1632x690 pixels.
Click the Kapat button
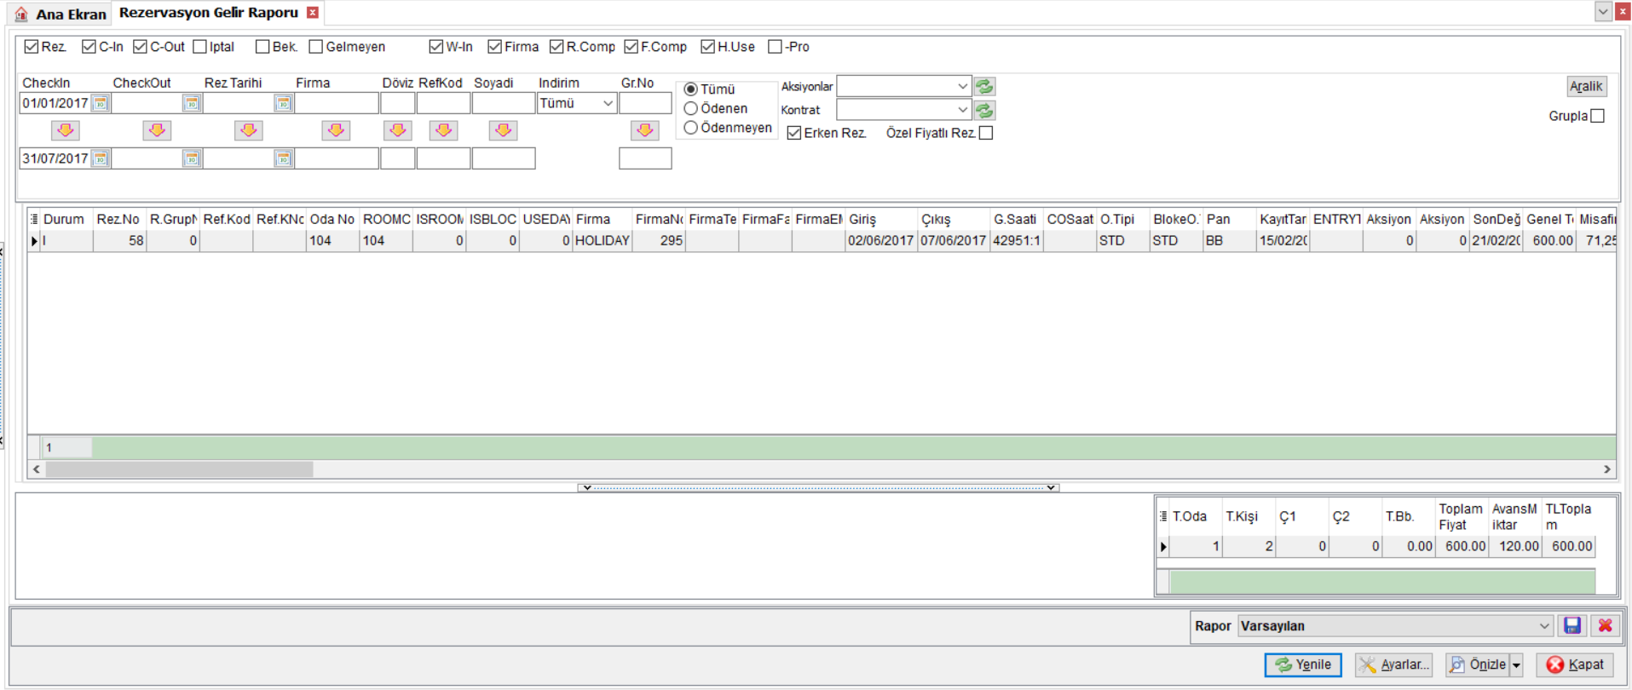[x=1575, y=665]
